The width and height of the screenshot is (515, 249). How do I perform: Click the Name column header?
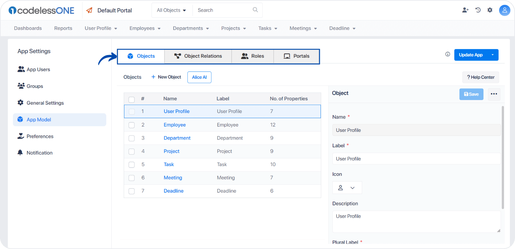(170, 99)
